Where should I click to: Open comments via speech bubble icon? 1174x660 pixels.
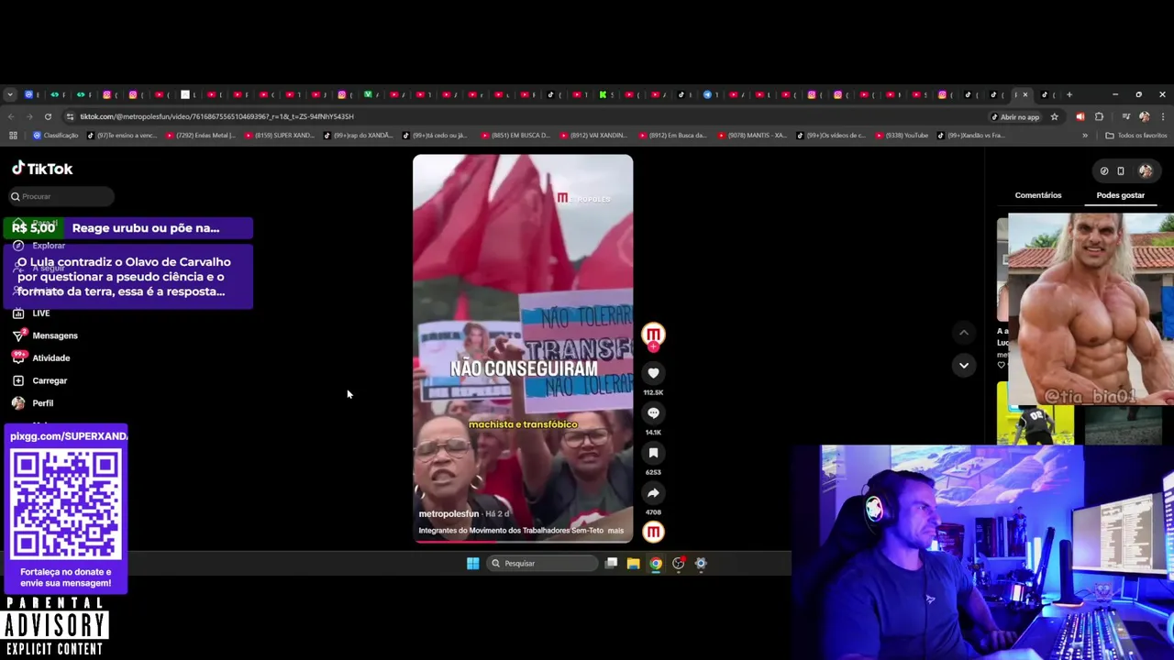(653, 413)
